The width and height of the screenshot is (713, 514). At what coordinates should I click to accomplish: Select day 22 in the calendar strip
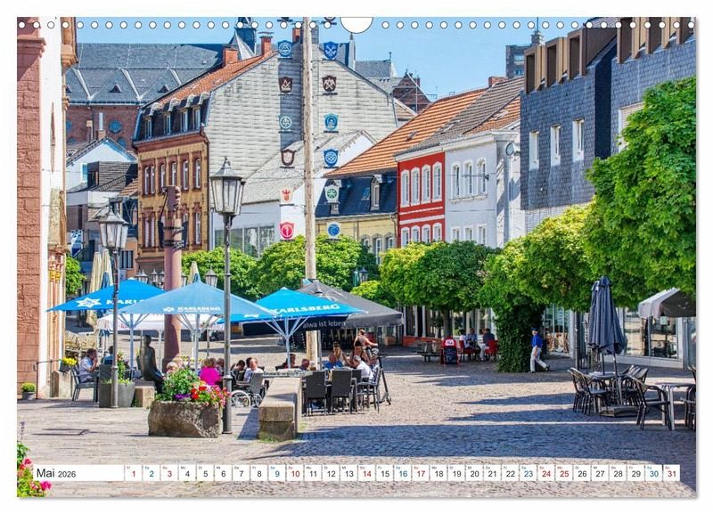[510, 473]
